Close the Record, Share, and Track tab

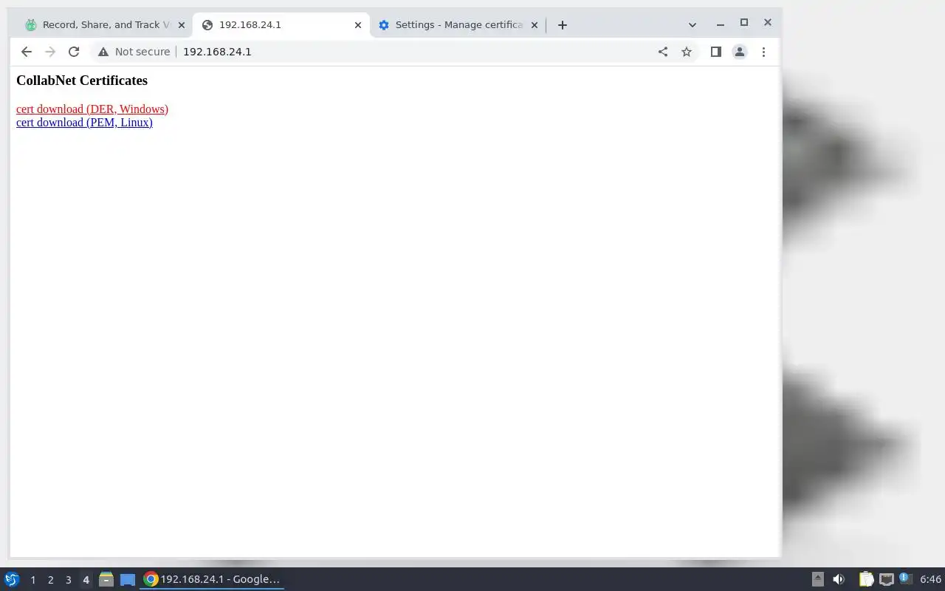point(182,25)
